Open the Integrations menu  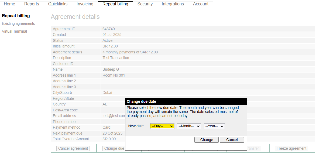[x=173, y=4]
